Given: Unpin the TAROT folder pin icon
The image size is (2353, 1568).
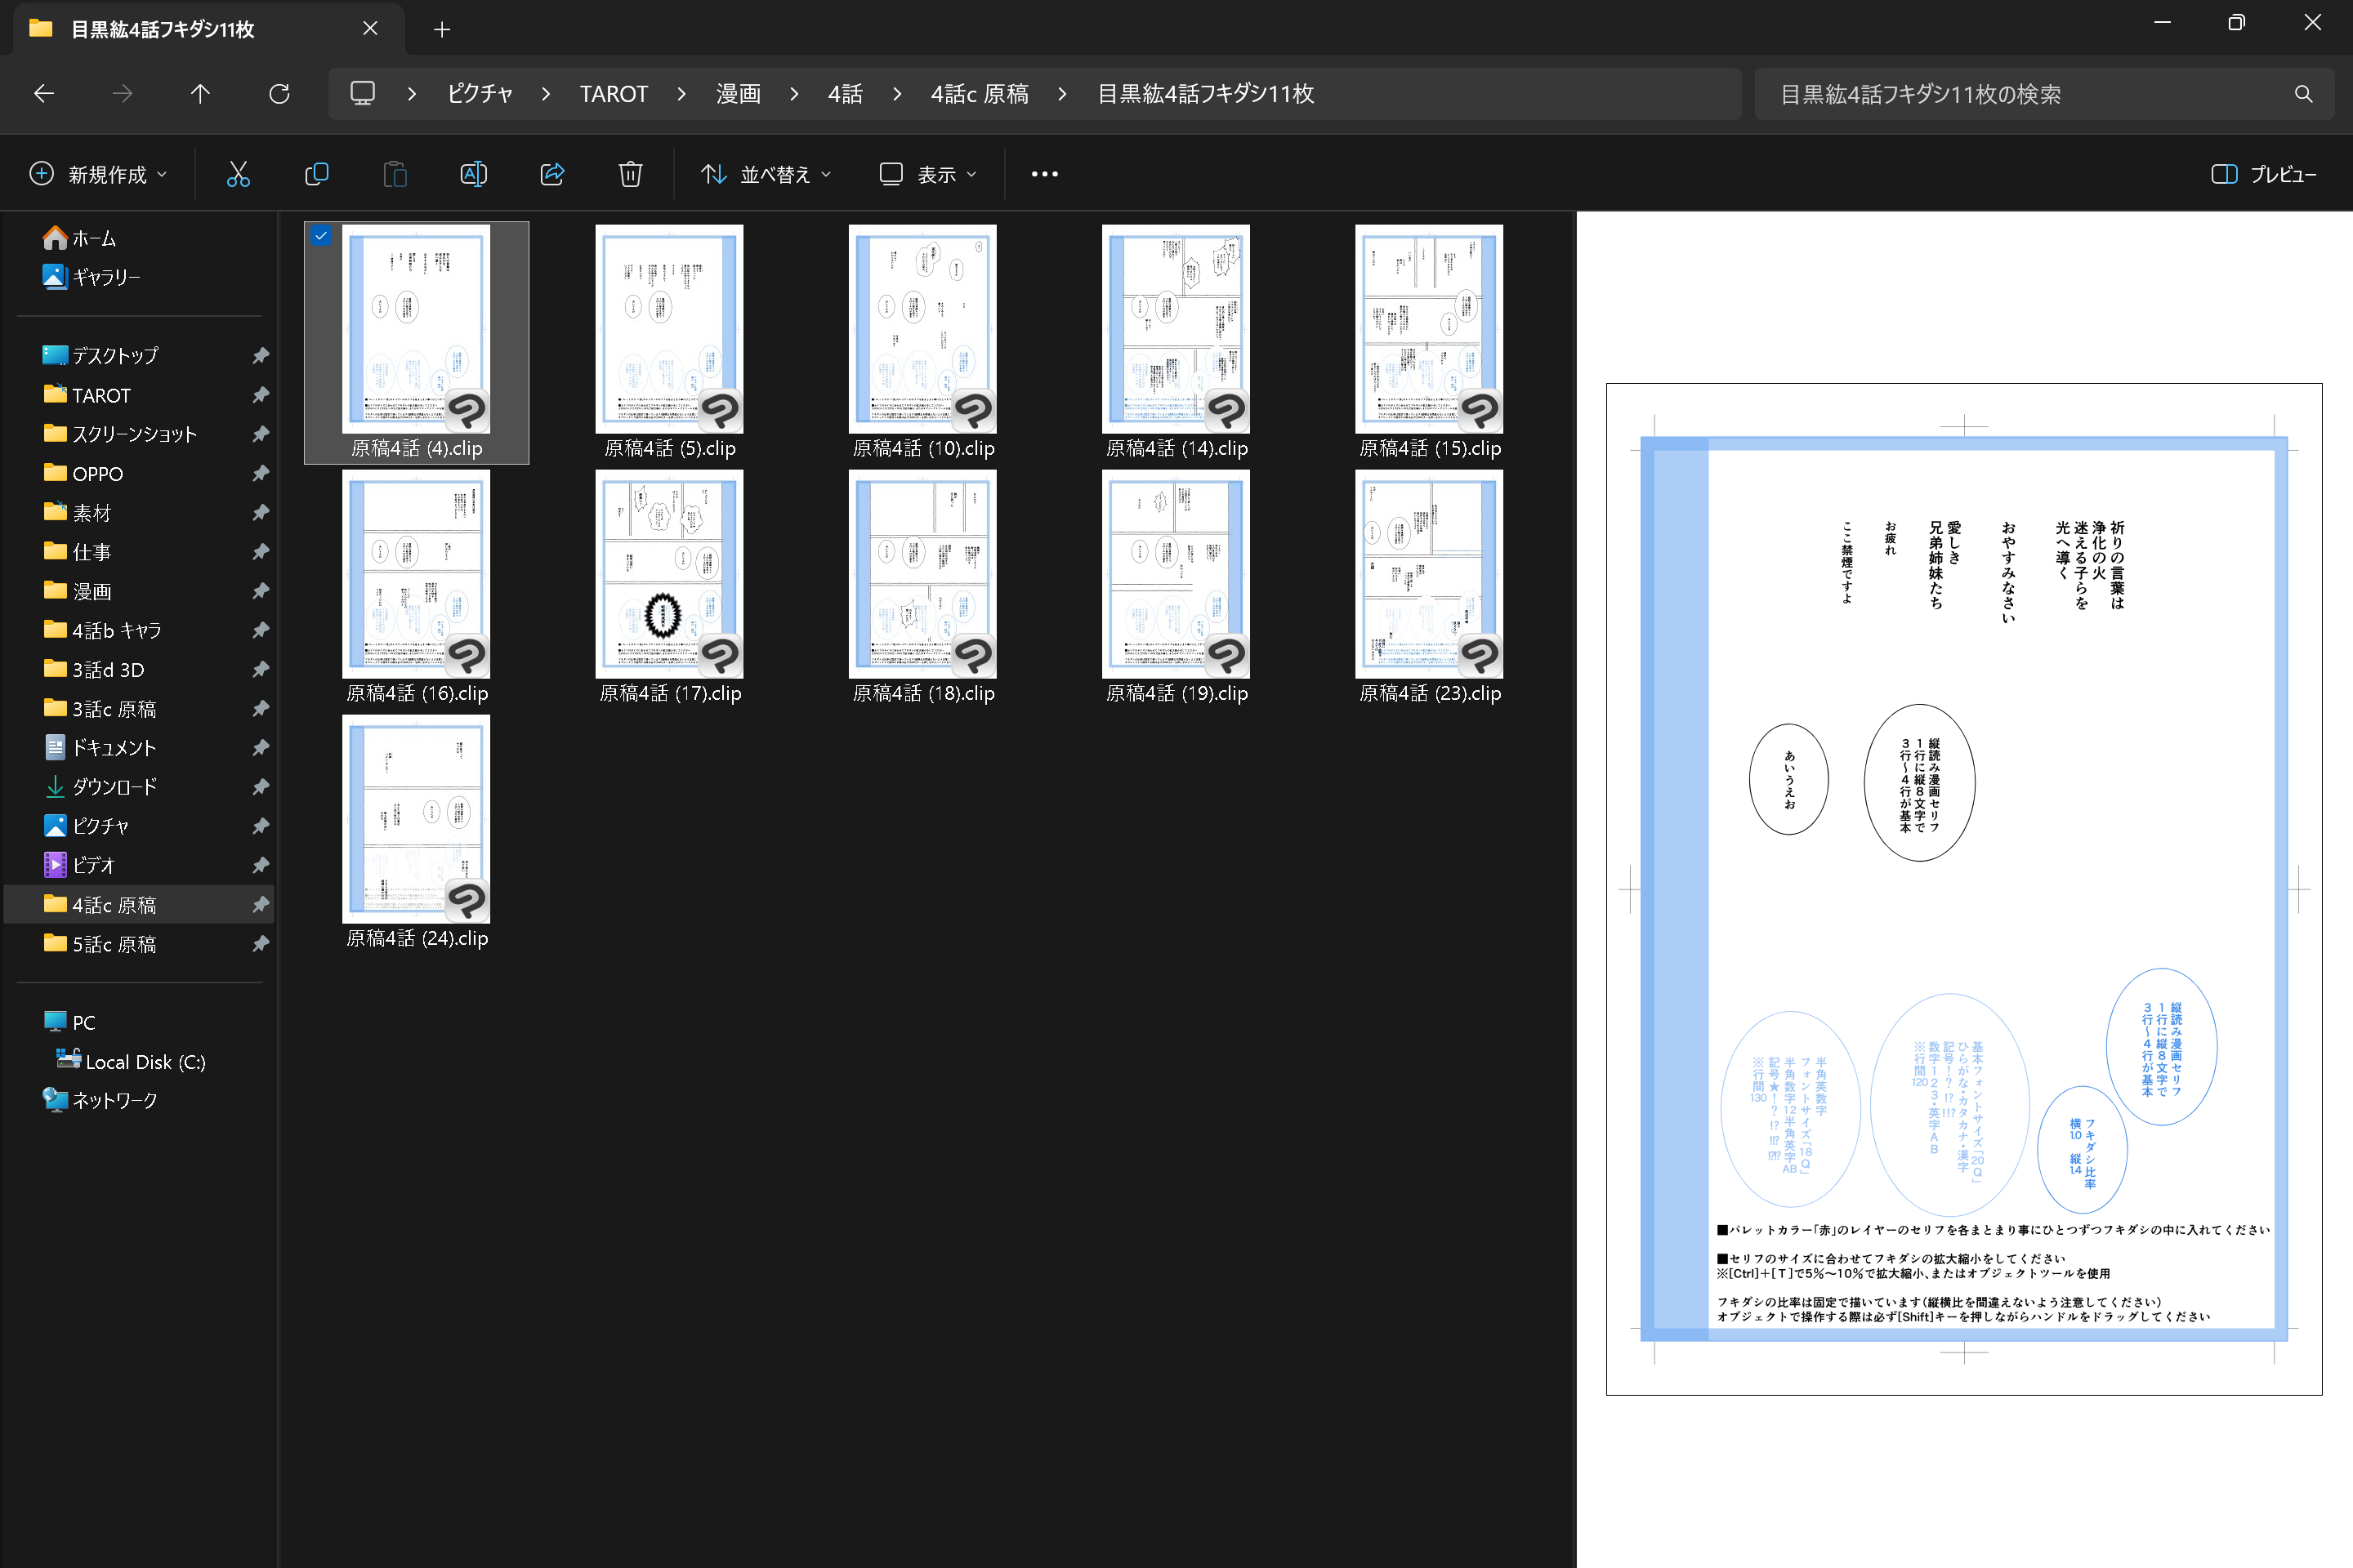Looking at the screenshot, I should coord(261,395).
